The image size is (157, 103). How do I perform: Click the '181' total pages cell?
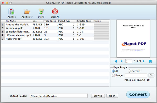coord(47,28)
